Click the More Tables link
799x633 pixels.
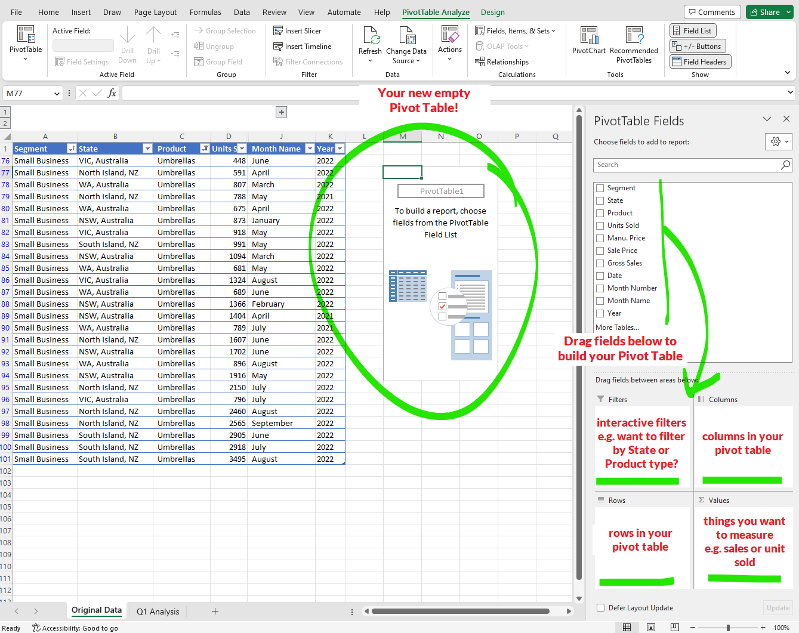tap(617, 328)
